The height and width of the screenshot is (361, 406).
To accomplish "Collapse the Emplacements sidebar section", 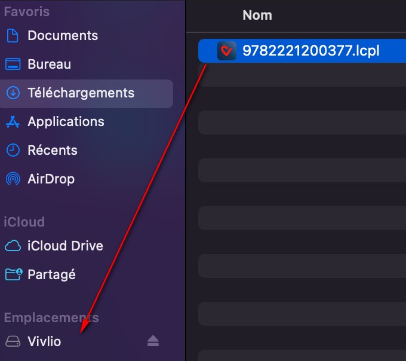I will (51, 317).
